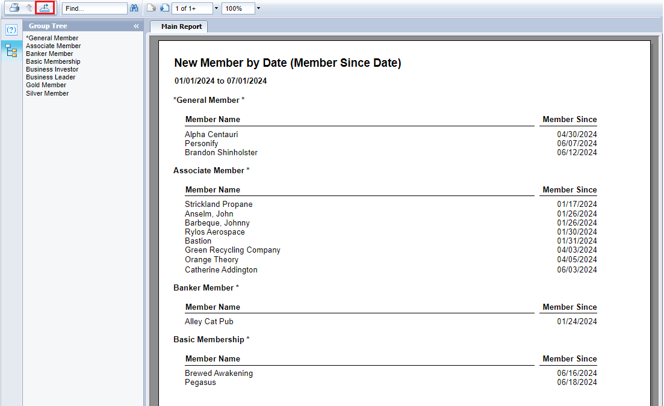Viewport: 664px width, 406px height.
Task: Select Basic Membership in Group Tree
Action: (x=53, y=61)
